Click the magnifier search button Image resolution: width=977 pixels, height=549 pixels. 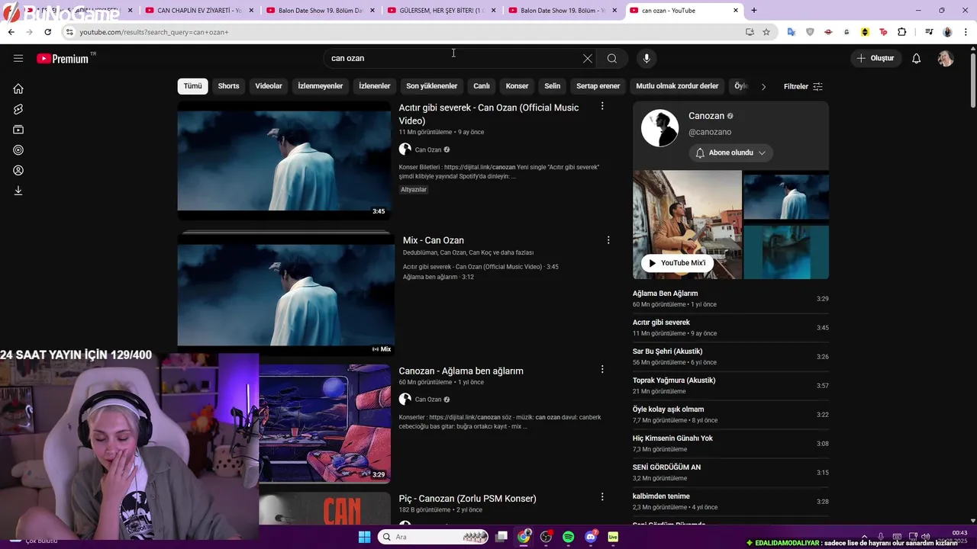612,59
